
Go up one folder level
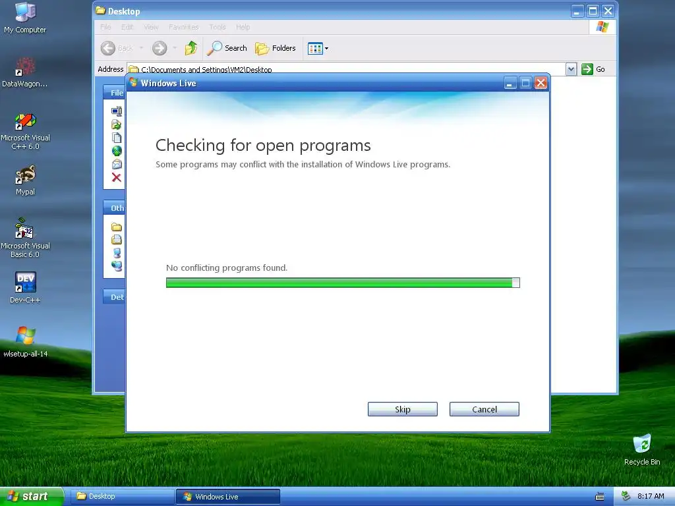(x=191, y=47)
